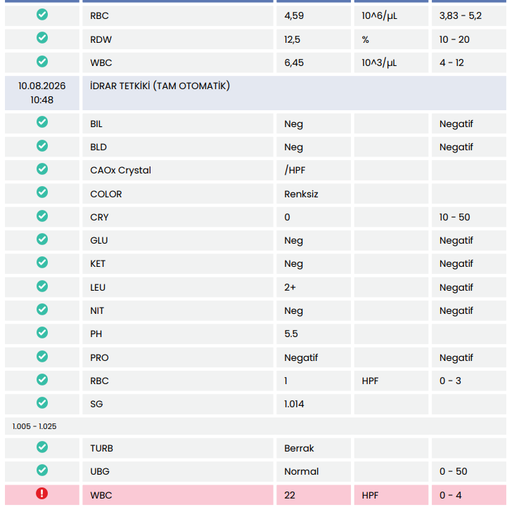Viewport: 507px width, 507px height.
Task: Click the HPF unit in the urine RBC row
Action: [370, 381]
